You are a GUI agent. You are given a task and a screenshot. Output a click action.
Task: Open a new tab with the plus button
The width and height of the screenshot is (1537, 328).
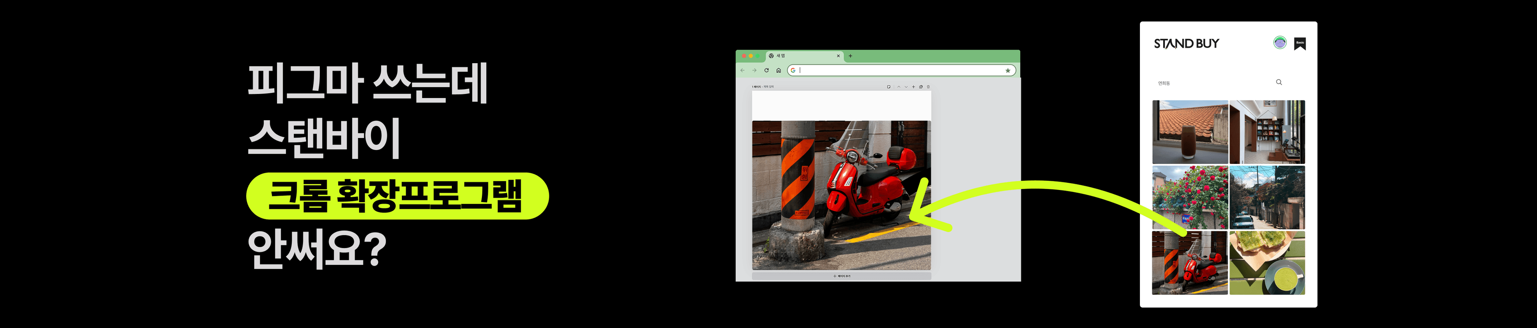point(850,56)
